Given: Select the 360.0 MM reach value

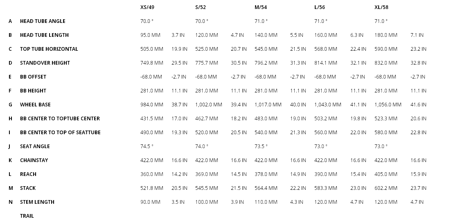Looking at the screenshot, I should [151, 174].
